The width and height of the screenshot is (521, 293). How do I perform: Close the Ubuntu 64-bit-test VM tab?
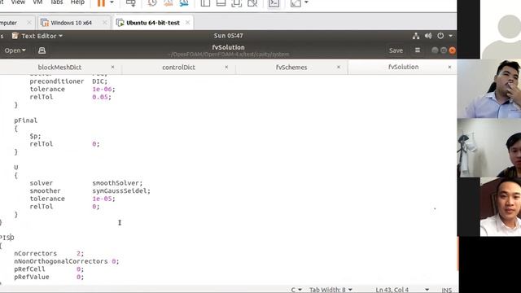coord(187,23)
